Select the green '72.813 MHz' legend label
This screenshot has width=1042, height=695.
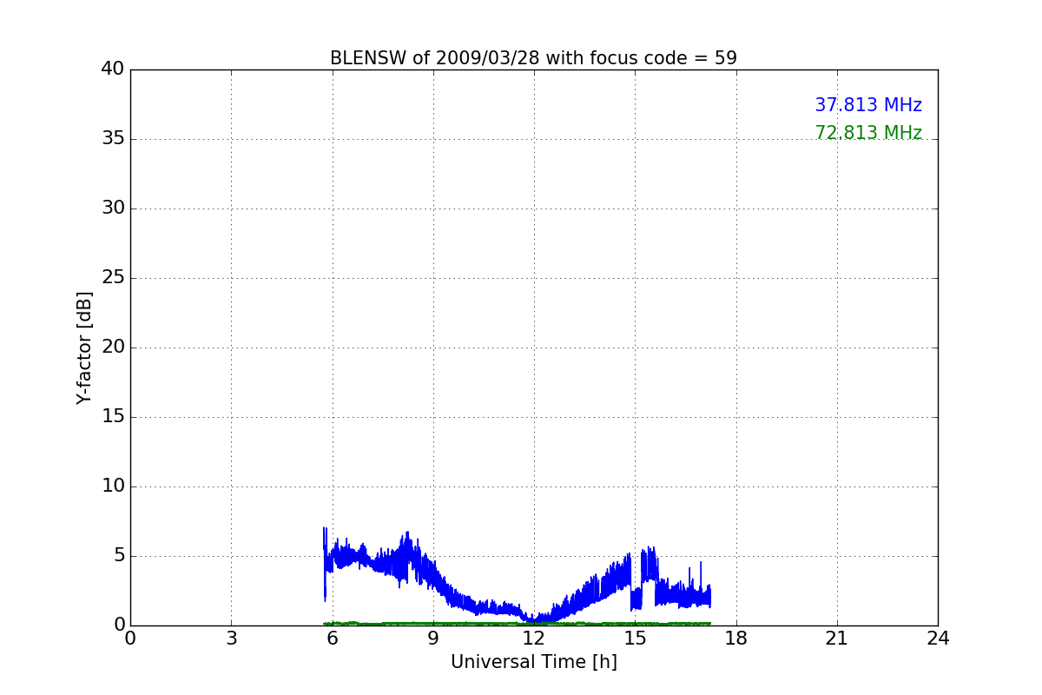point(868,133)
